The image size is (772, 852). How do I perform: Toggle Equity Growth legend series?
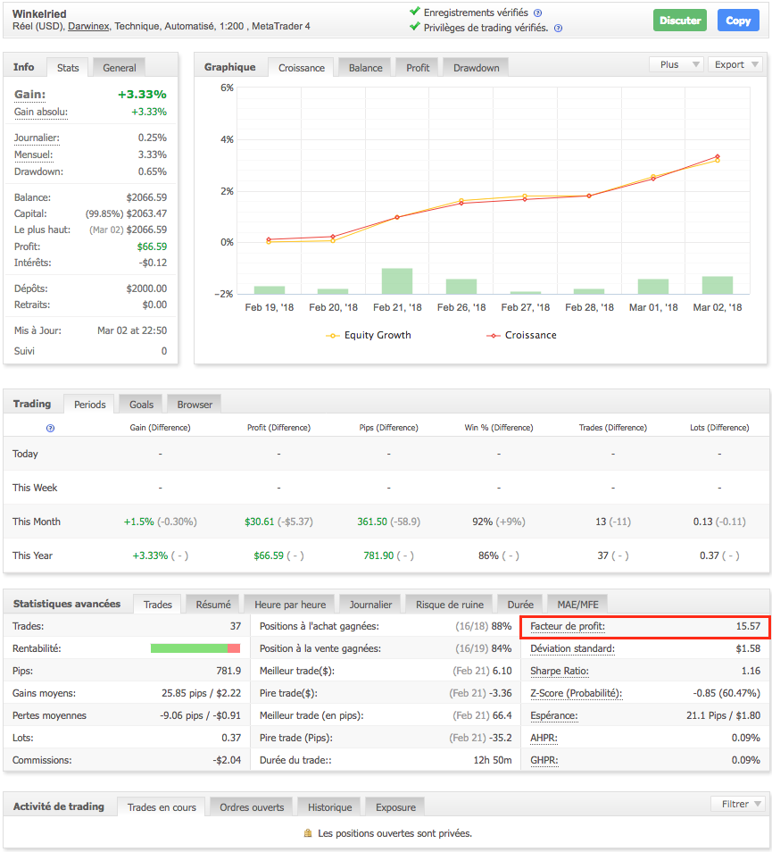(x=369, y=335)
